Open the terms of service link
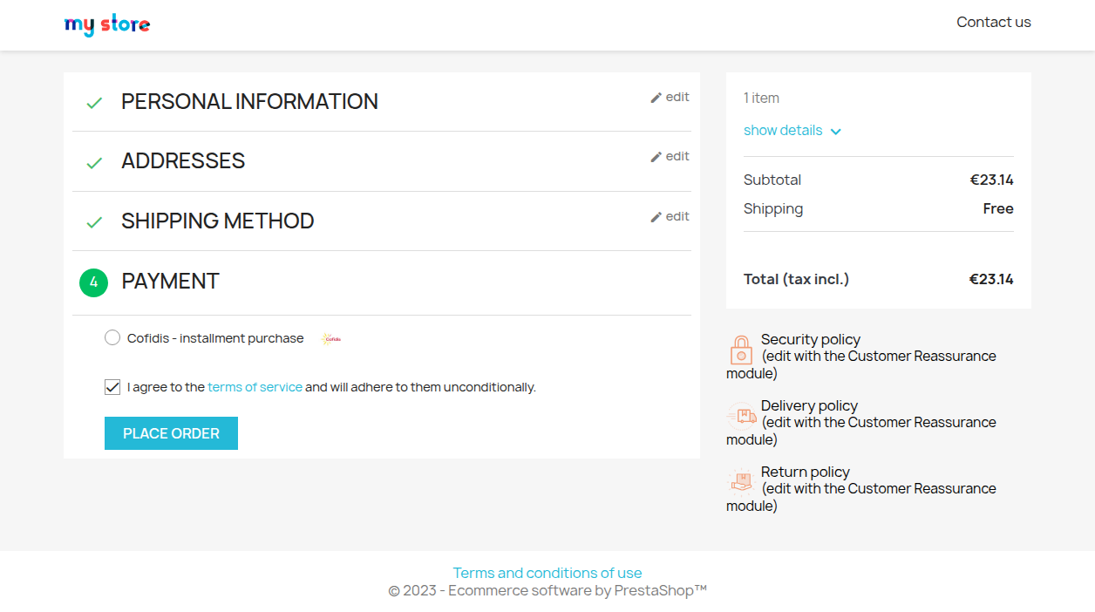The image size is (1095, 612). [255, 387]
